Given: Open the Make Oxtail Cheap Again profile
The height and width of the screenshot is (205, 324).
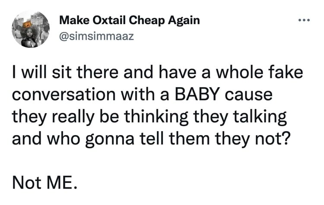Looking at the screenshot, I should click(x=129, y=21).
